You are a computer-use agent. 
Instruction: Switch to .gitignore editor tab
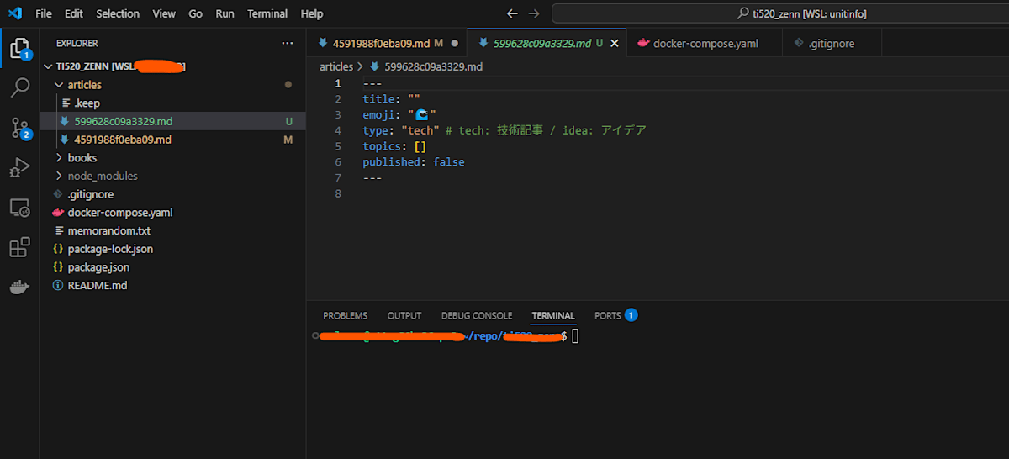pos(832,43)
